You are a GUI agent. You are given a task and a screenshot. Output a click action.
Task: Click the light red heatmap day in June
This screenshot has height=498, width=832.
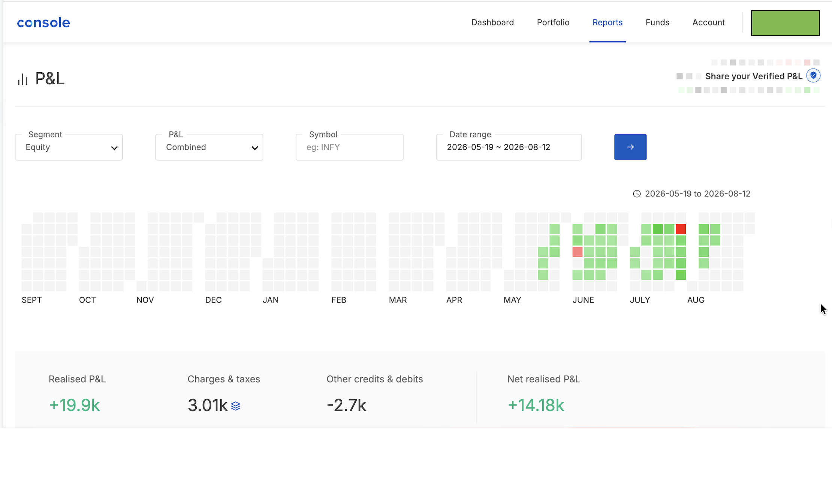click(577, 252)
